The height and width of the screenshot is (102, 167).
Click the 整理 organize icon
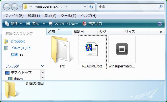click(7, 24)
